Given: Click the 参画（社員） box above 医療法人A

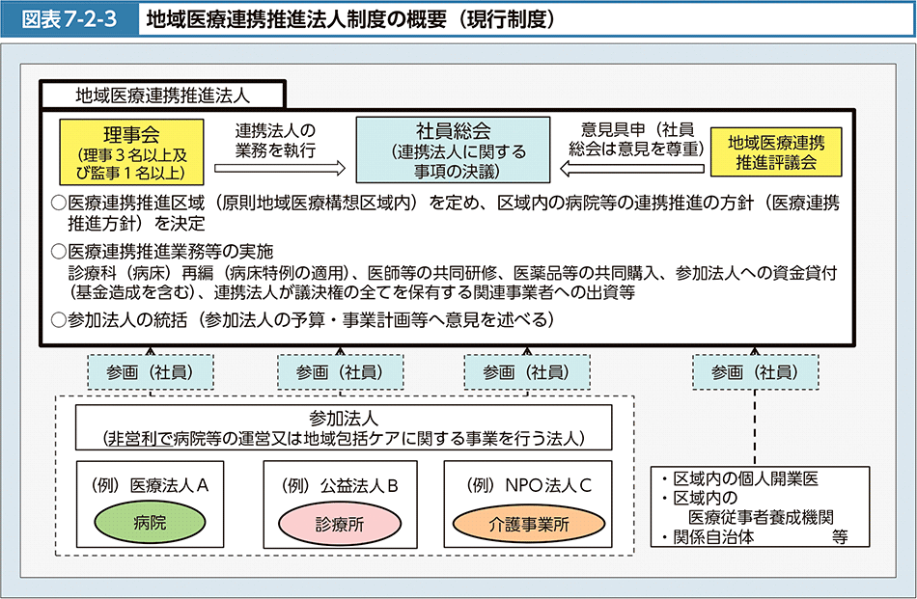Looking at the screenshot, I should pos(150,371).
